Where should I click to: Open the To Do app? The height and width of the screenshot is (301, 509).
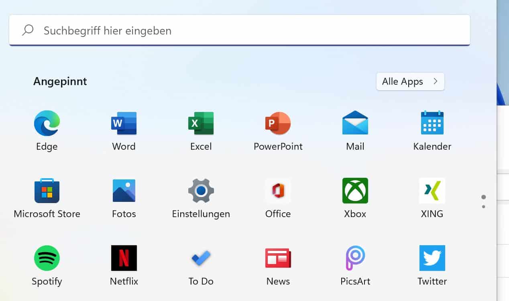pyautogui.click(x=201, y=258)
